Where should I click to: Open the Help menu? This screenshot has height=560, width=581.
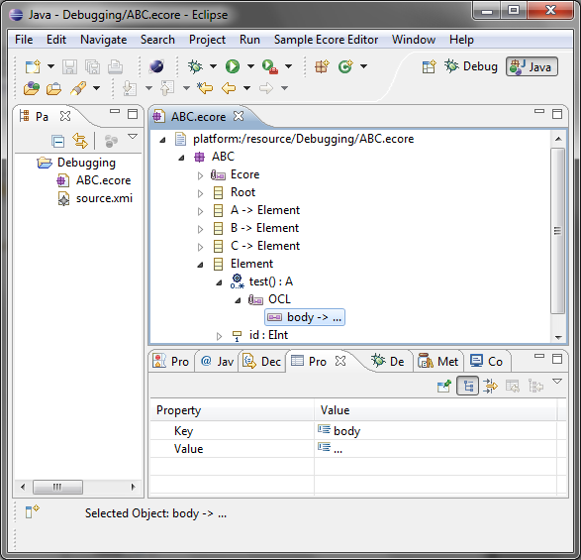(x=461, y=40)
